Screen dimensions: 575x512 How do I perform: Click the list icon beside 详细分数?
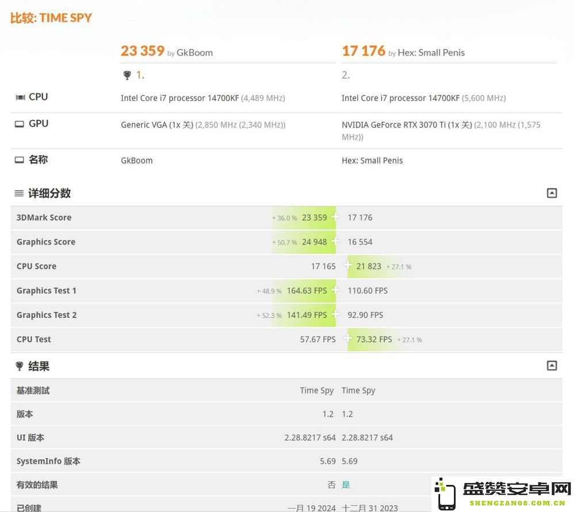19,193
